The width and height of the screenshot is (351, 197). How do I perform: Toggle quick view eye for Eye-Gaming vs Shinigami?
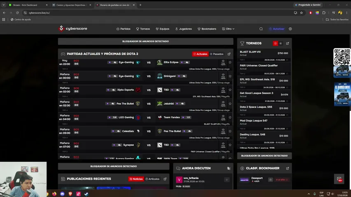[x=223, y=76]
